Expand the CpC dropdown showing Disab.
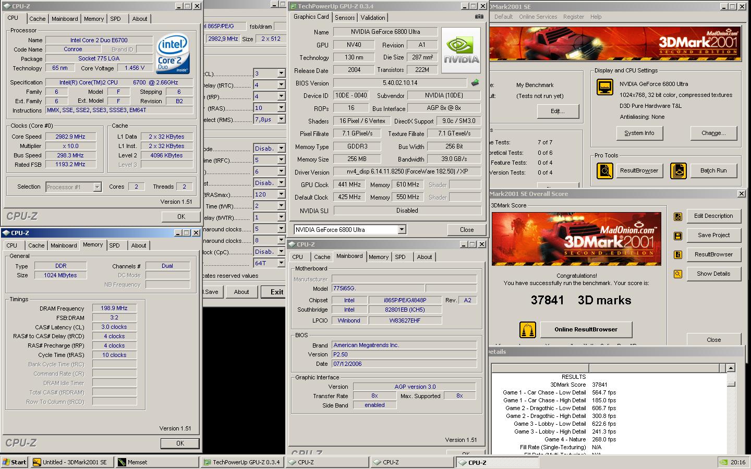The image size is (751, 469). coord(281,252)
